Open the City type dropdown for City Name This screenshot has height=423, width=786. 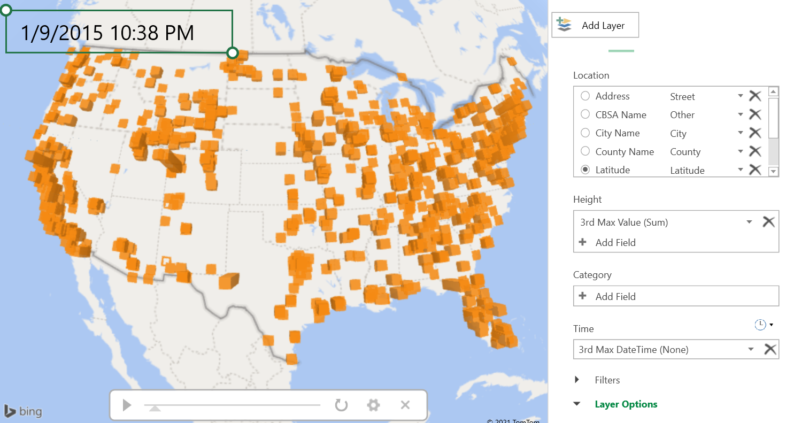coord(741,133)
